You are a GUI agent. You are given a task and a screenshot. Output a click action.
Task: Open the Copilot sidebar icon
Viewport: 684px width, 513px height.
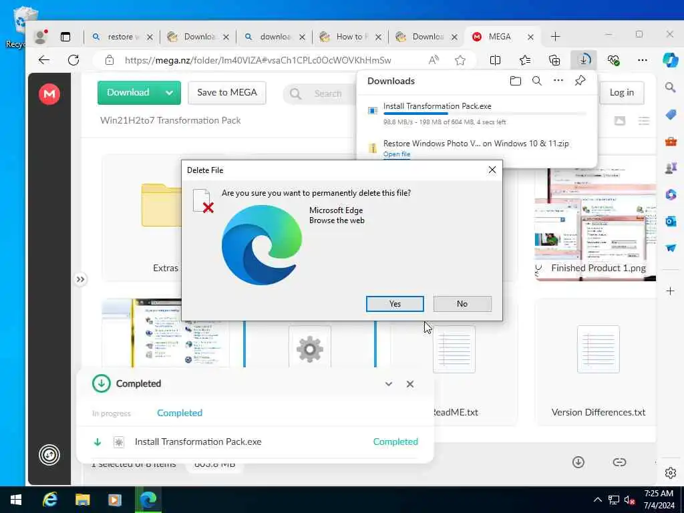(x=671, y=60)
